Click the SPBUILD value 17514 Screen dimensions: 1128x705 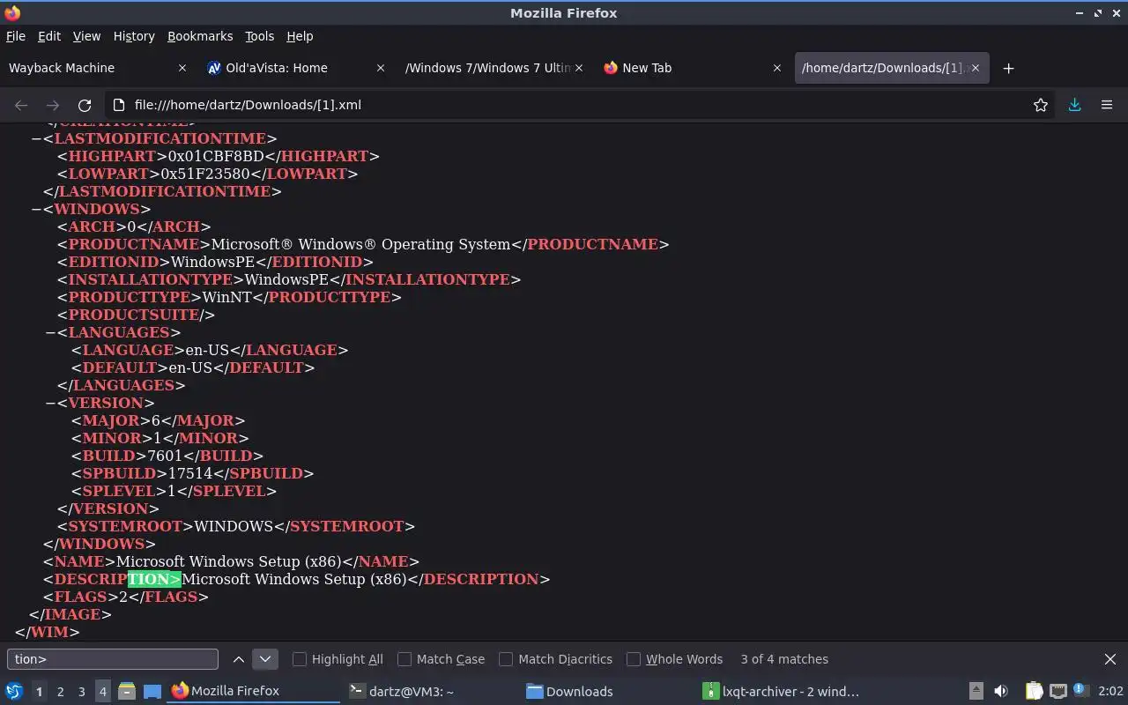pyautogui.click(x=189, y=473)
